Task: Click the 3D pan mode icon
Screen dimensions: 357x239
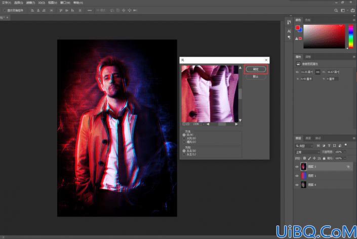Action: [124, 11]
